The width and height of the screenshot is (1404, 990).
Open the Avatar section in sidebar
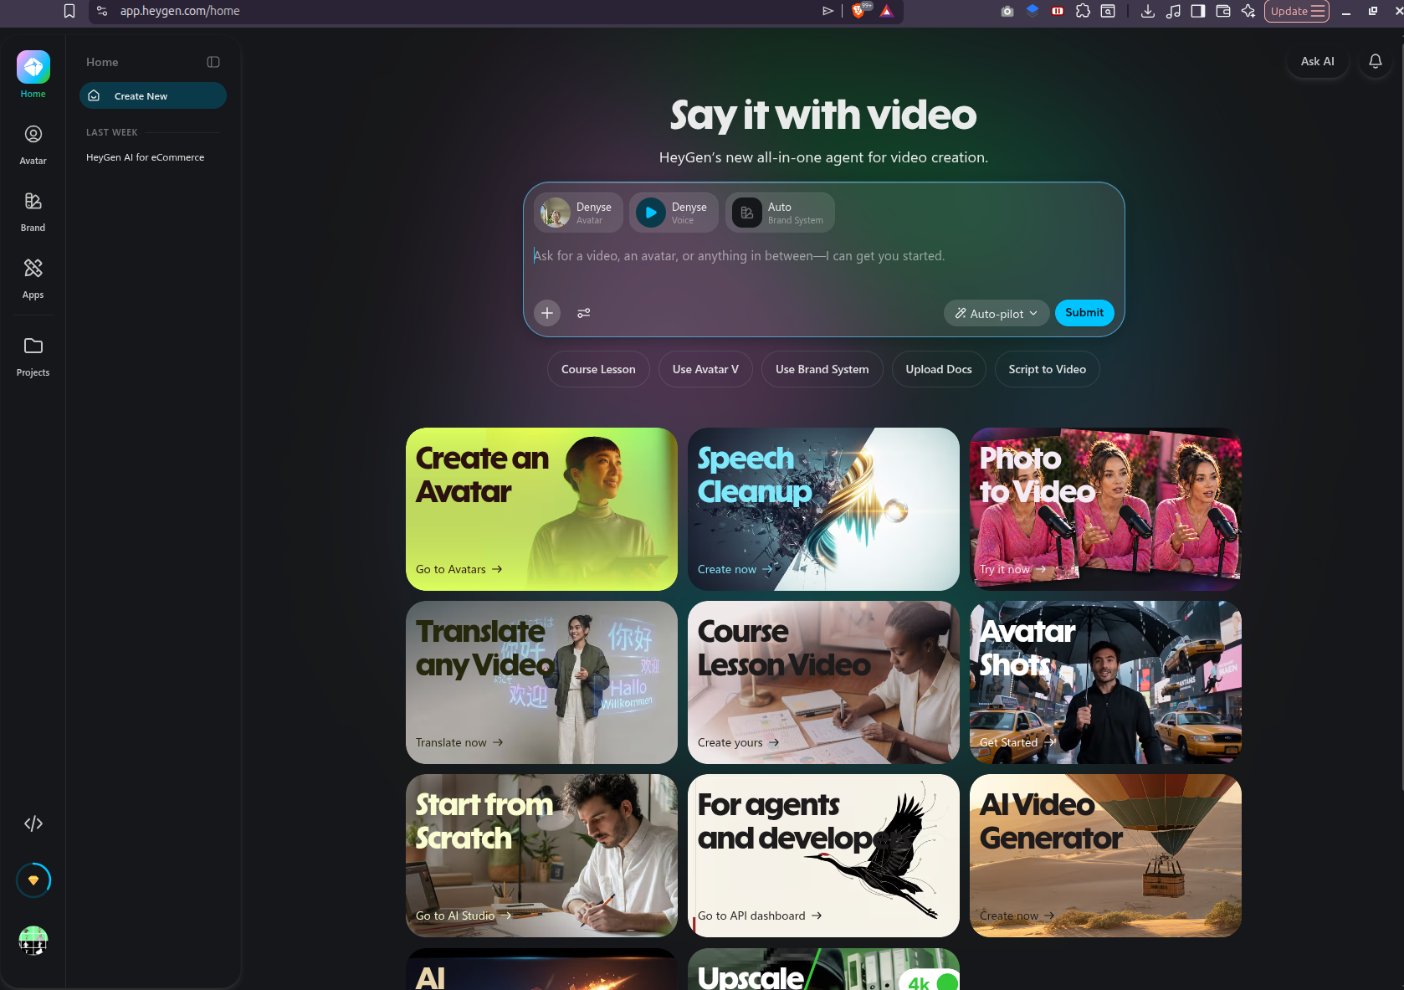click(33, 144)
